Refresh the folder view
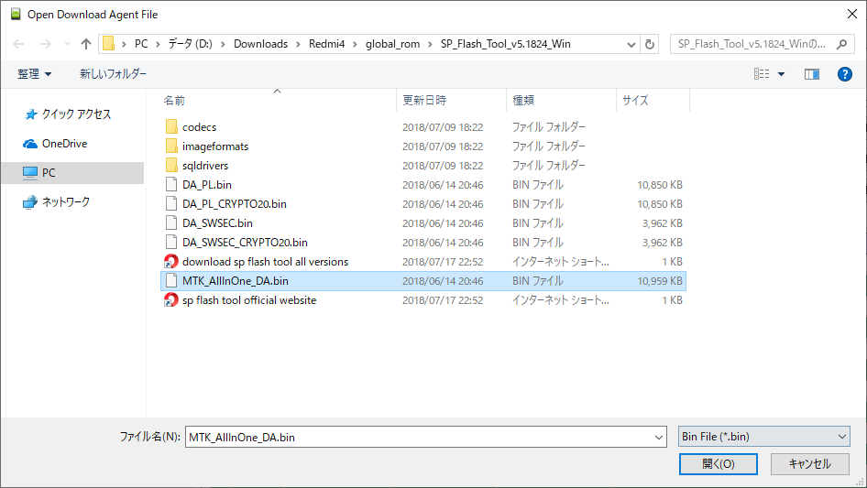Screen dimensions: 867x488 (650, 44)
